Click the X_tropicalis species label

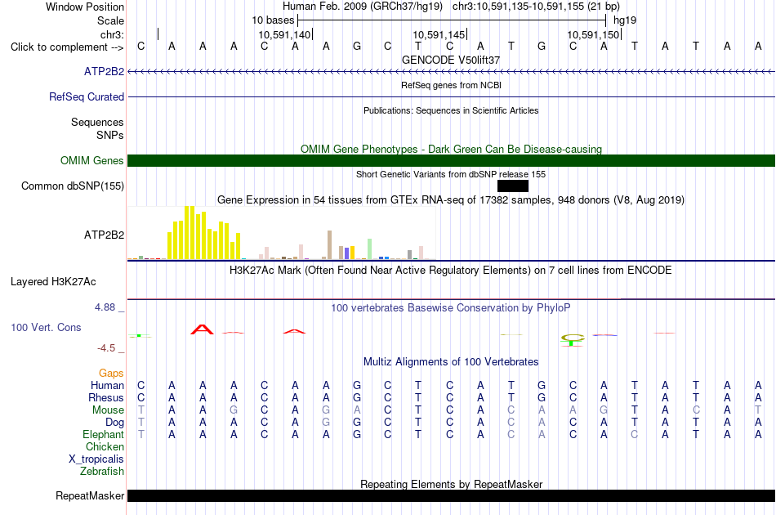[96, 459]
